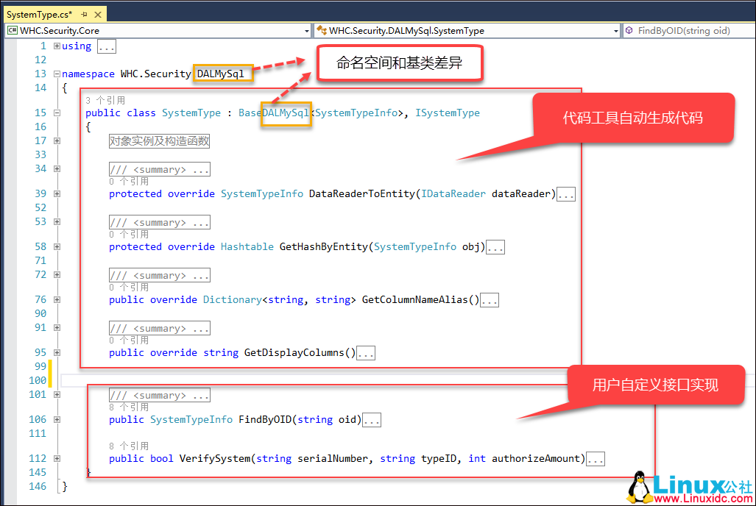The width and height of the screenshot is (756, 506).
Task: Expand the 对象实例及构造函数 collapsed region
Action: click(159, 140)
